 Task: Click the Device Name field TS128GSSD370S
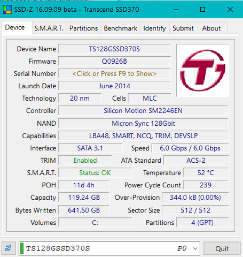(x=114, y=49)
